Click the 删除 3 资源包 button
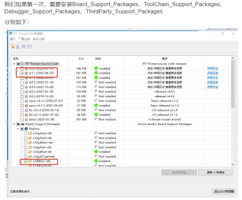The width and height of the screenshot is (242, 200). click(216, 173)
